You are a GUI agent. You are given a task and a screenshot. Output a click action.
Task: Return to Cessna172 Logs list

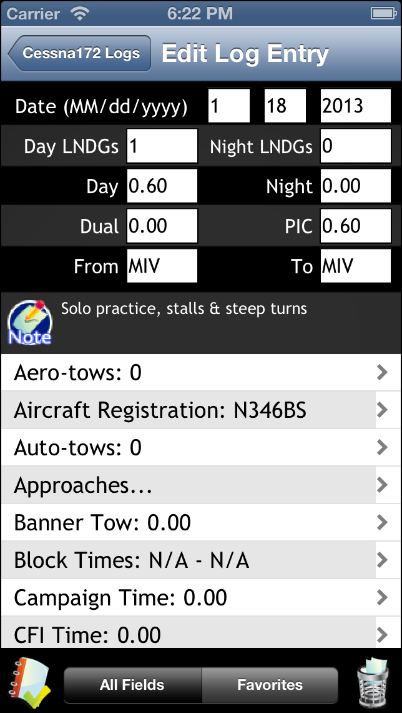click(77, 54)
